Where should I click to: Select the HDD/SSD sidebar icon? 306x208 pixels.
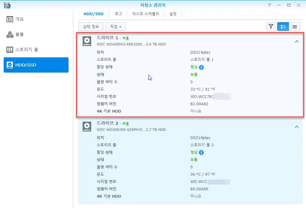[x=10, y=65]
